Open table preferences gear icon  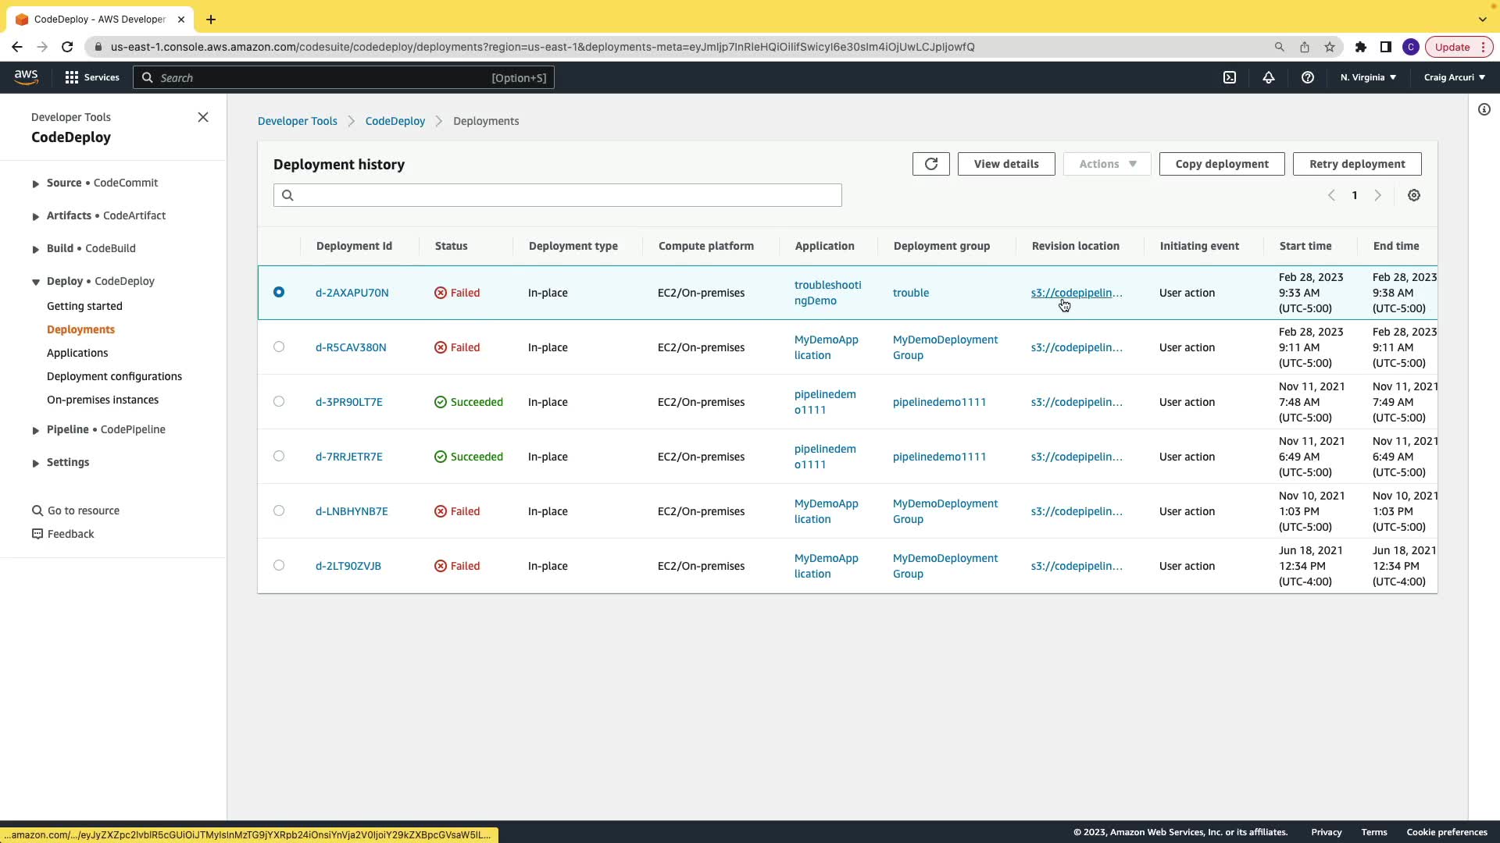point(1413,195)
